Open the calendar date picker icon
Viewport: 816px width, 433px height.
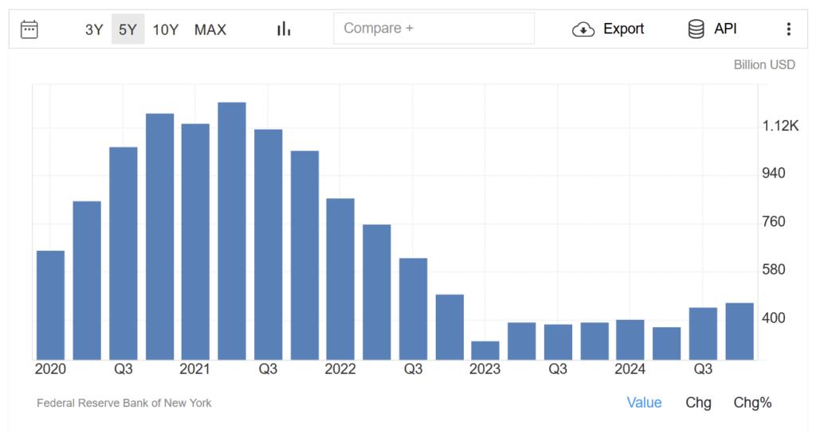coord(29,29)
